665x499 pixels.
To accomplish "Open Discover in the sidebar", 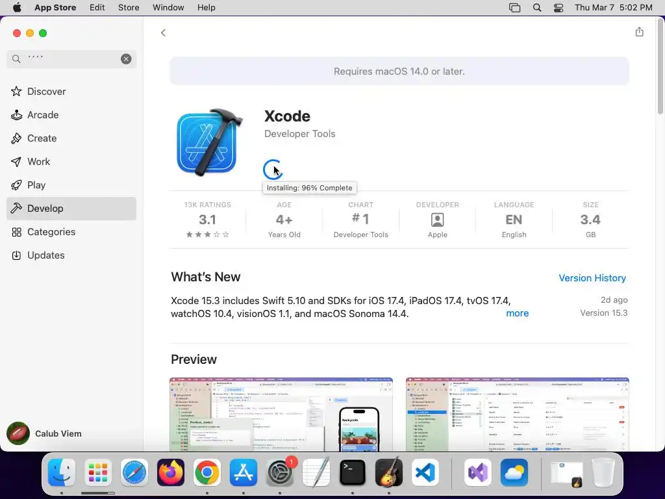I will coord(71,91).
